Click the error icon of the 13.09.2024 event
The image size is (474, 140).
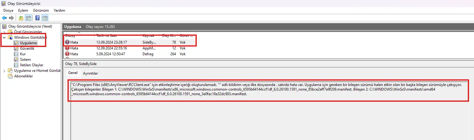(67, 42)
